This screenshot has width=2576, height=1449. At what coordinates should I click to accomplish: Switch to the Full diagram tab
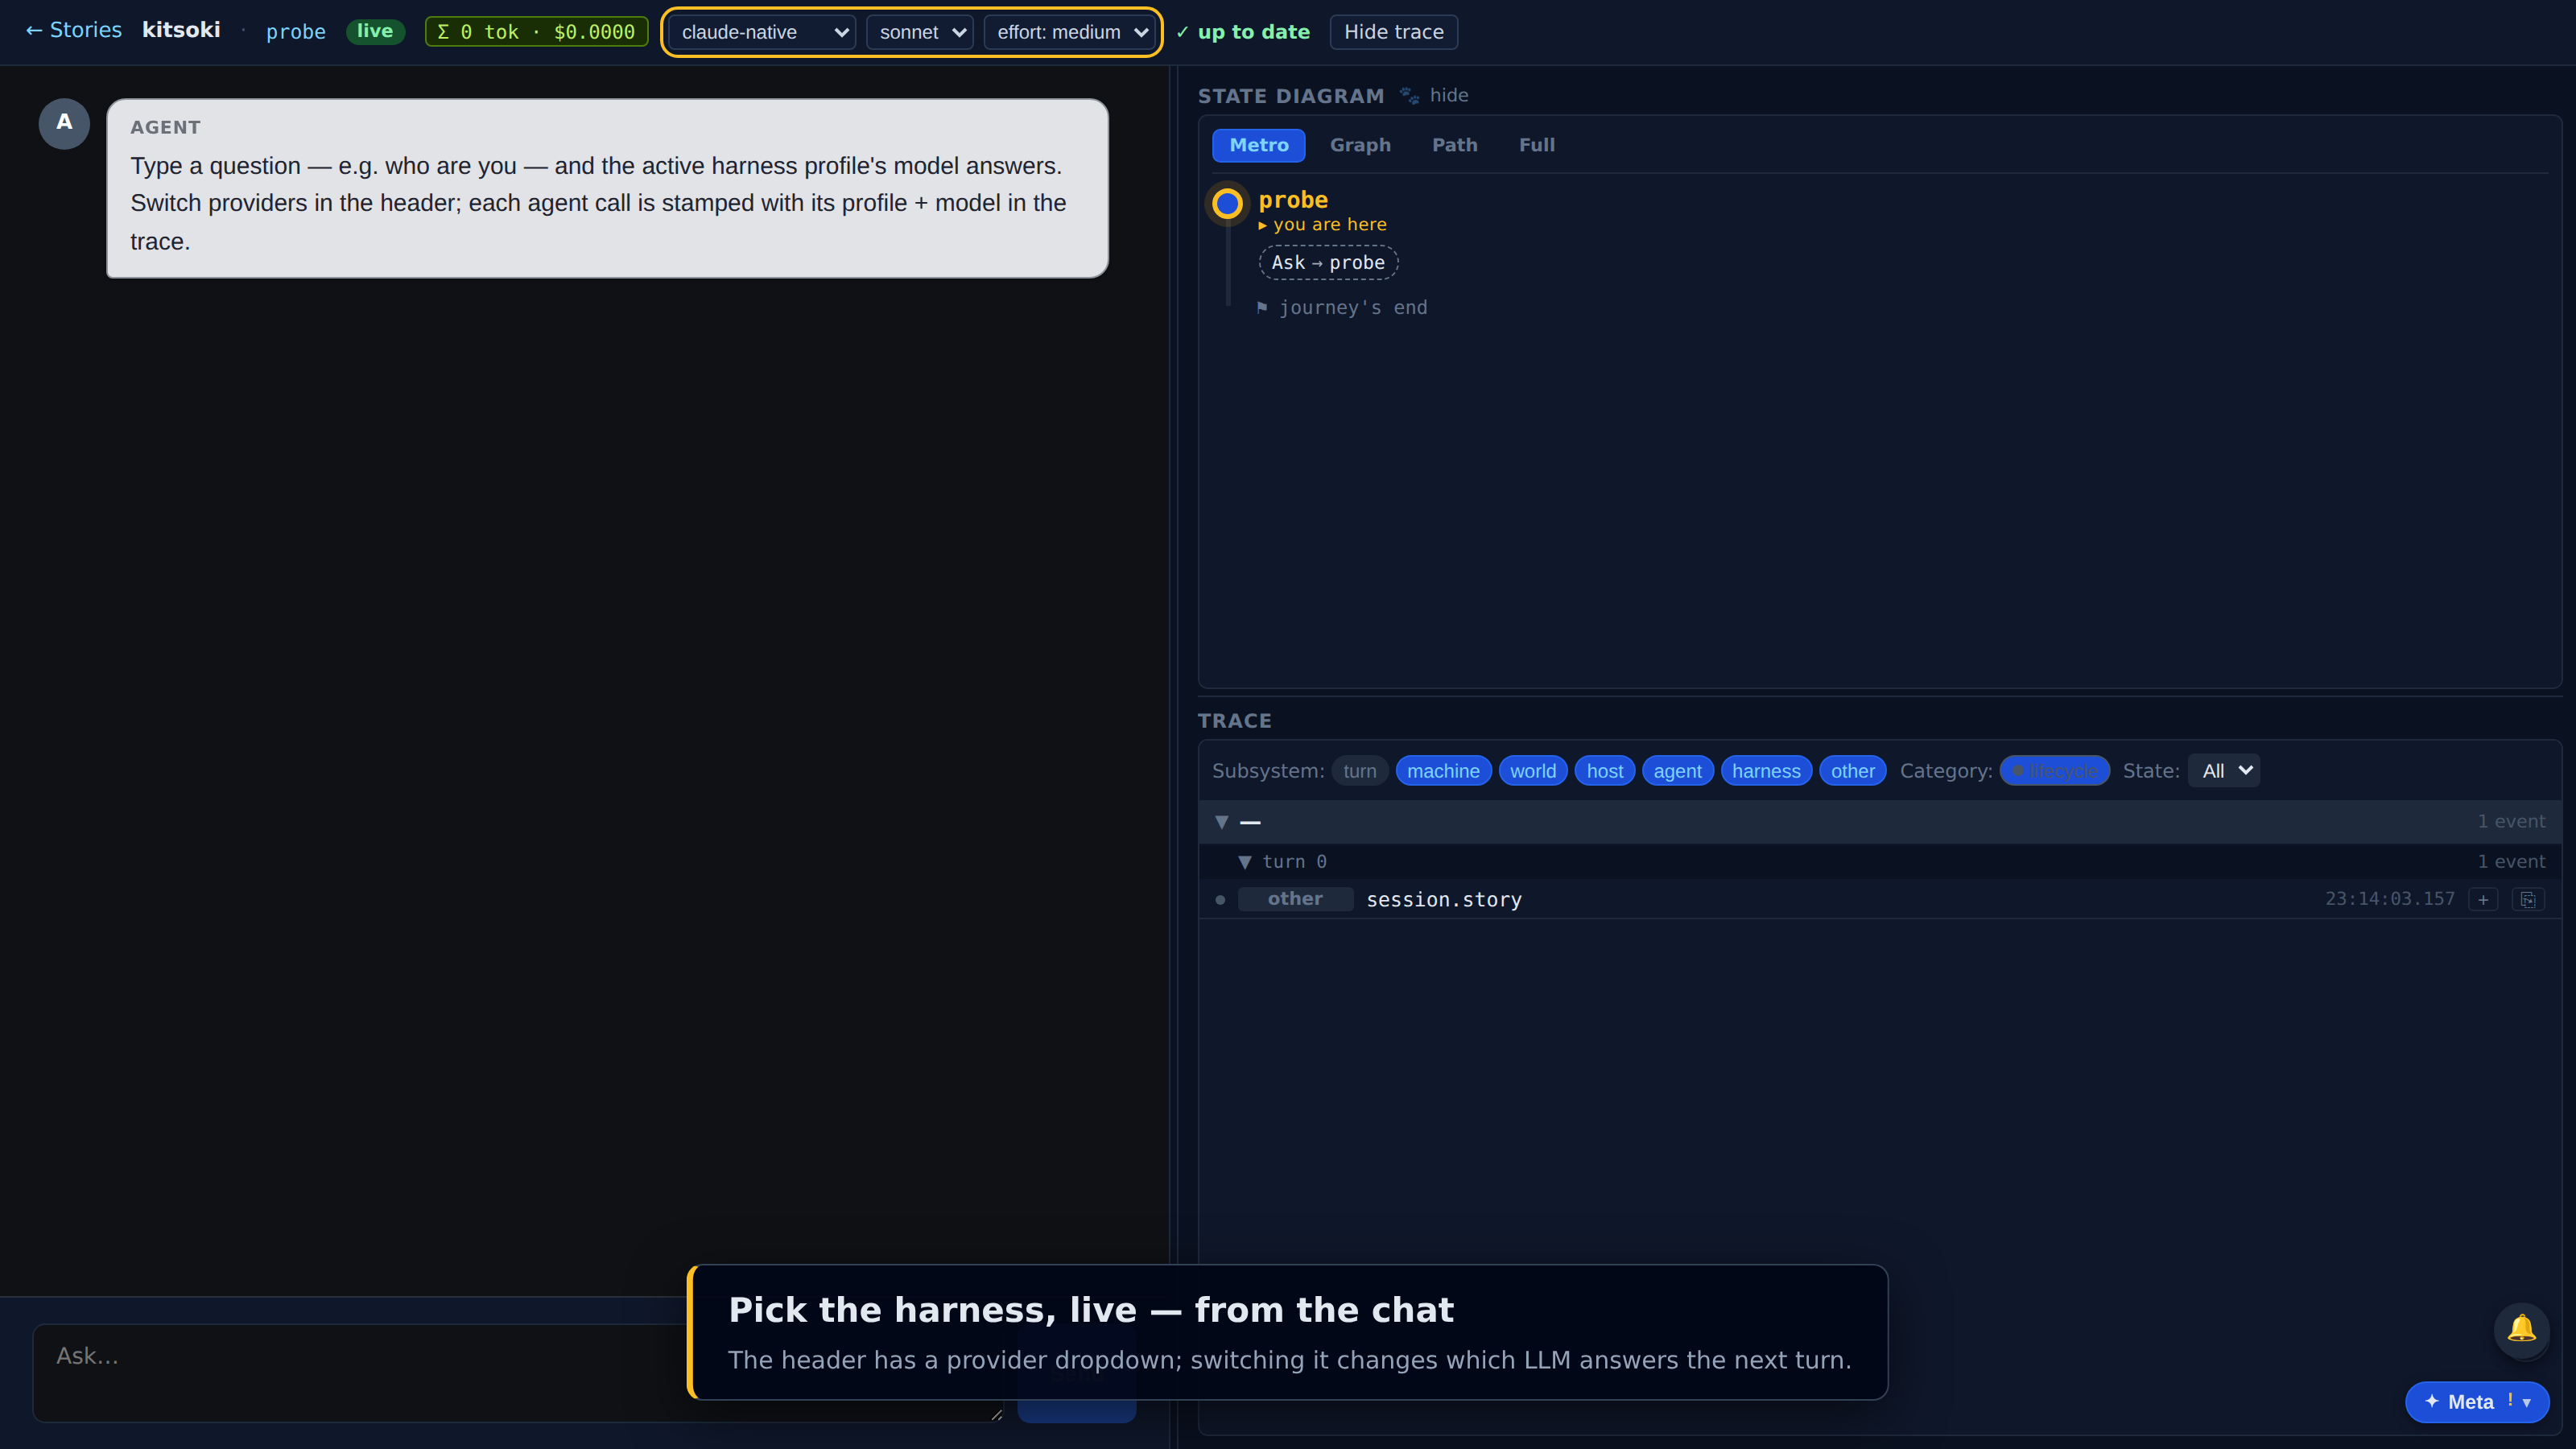click(x=1536, y=145)
